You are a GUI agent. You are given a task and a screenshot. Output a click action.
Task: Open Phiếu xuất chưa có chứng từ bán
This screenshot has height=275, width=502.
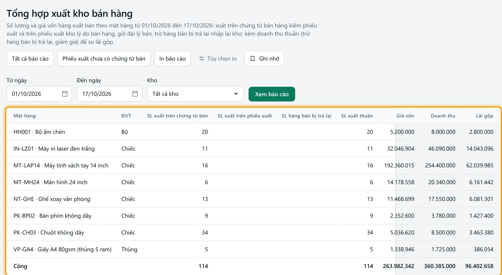104,59
